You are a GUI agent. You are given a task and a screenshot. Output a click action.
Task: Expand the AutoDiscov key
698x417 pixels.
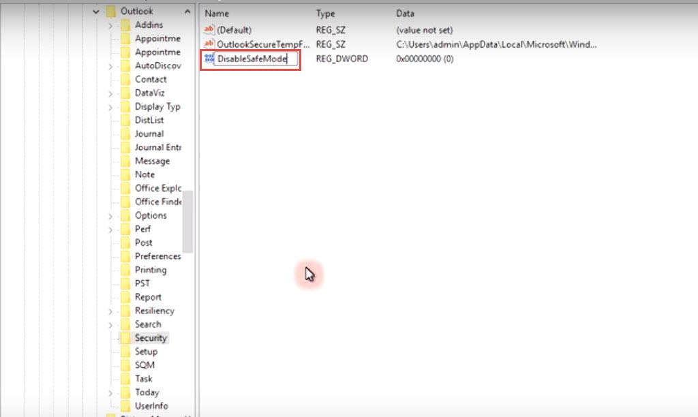point(110,66)
